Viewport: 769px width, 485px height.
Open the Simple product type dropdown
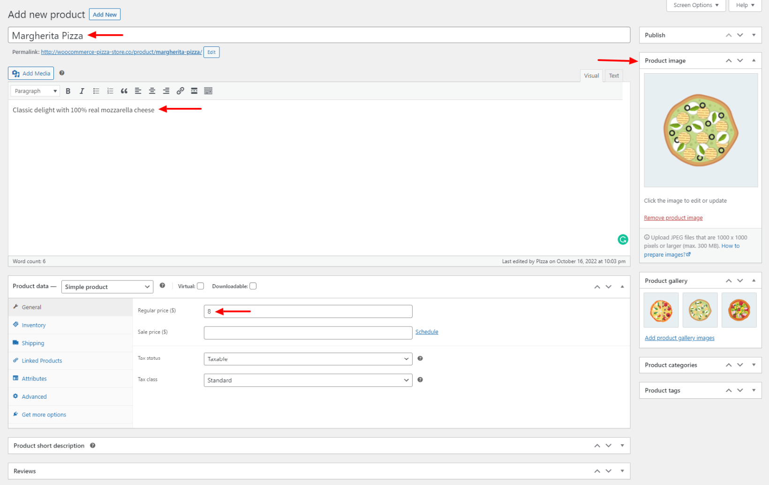pyautogui.click(x=107, y=287)
